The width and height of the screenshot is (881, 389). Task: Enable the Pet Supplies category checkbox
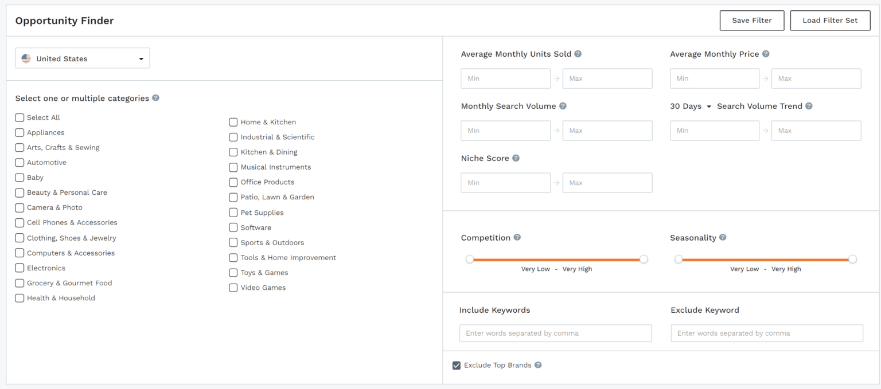click(233, 213)
